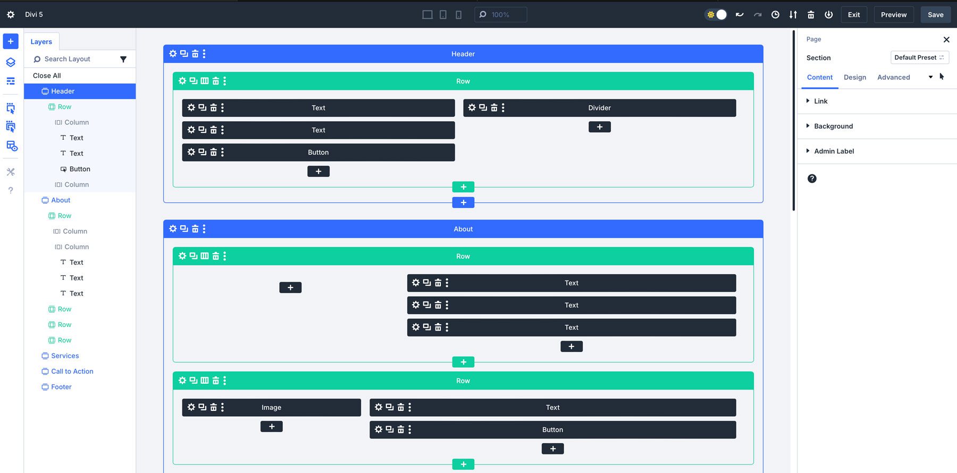Open the help question mark sidebar icon
Screen dimensions: 957x473
click(11, 190)
